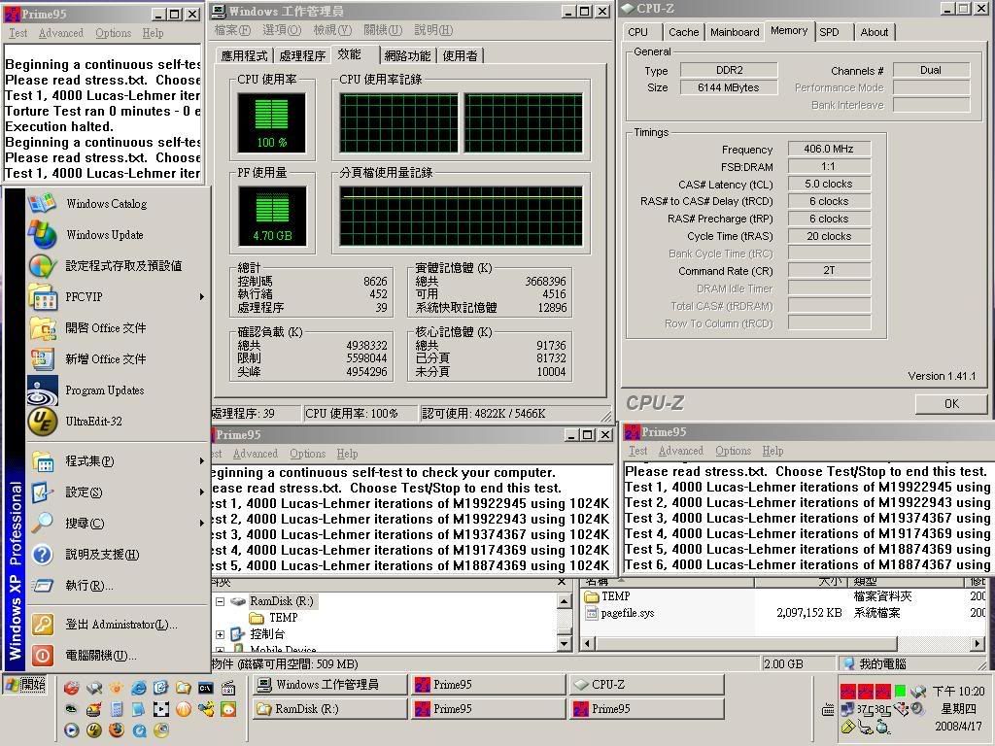Launch Firefox from quick launch bar

[117, 730]
